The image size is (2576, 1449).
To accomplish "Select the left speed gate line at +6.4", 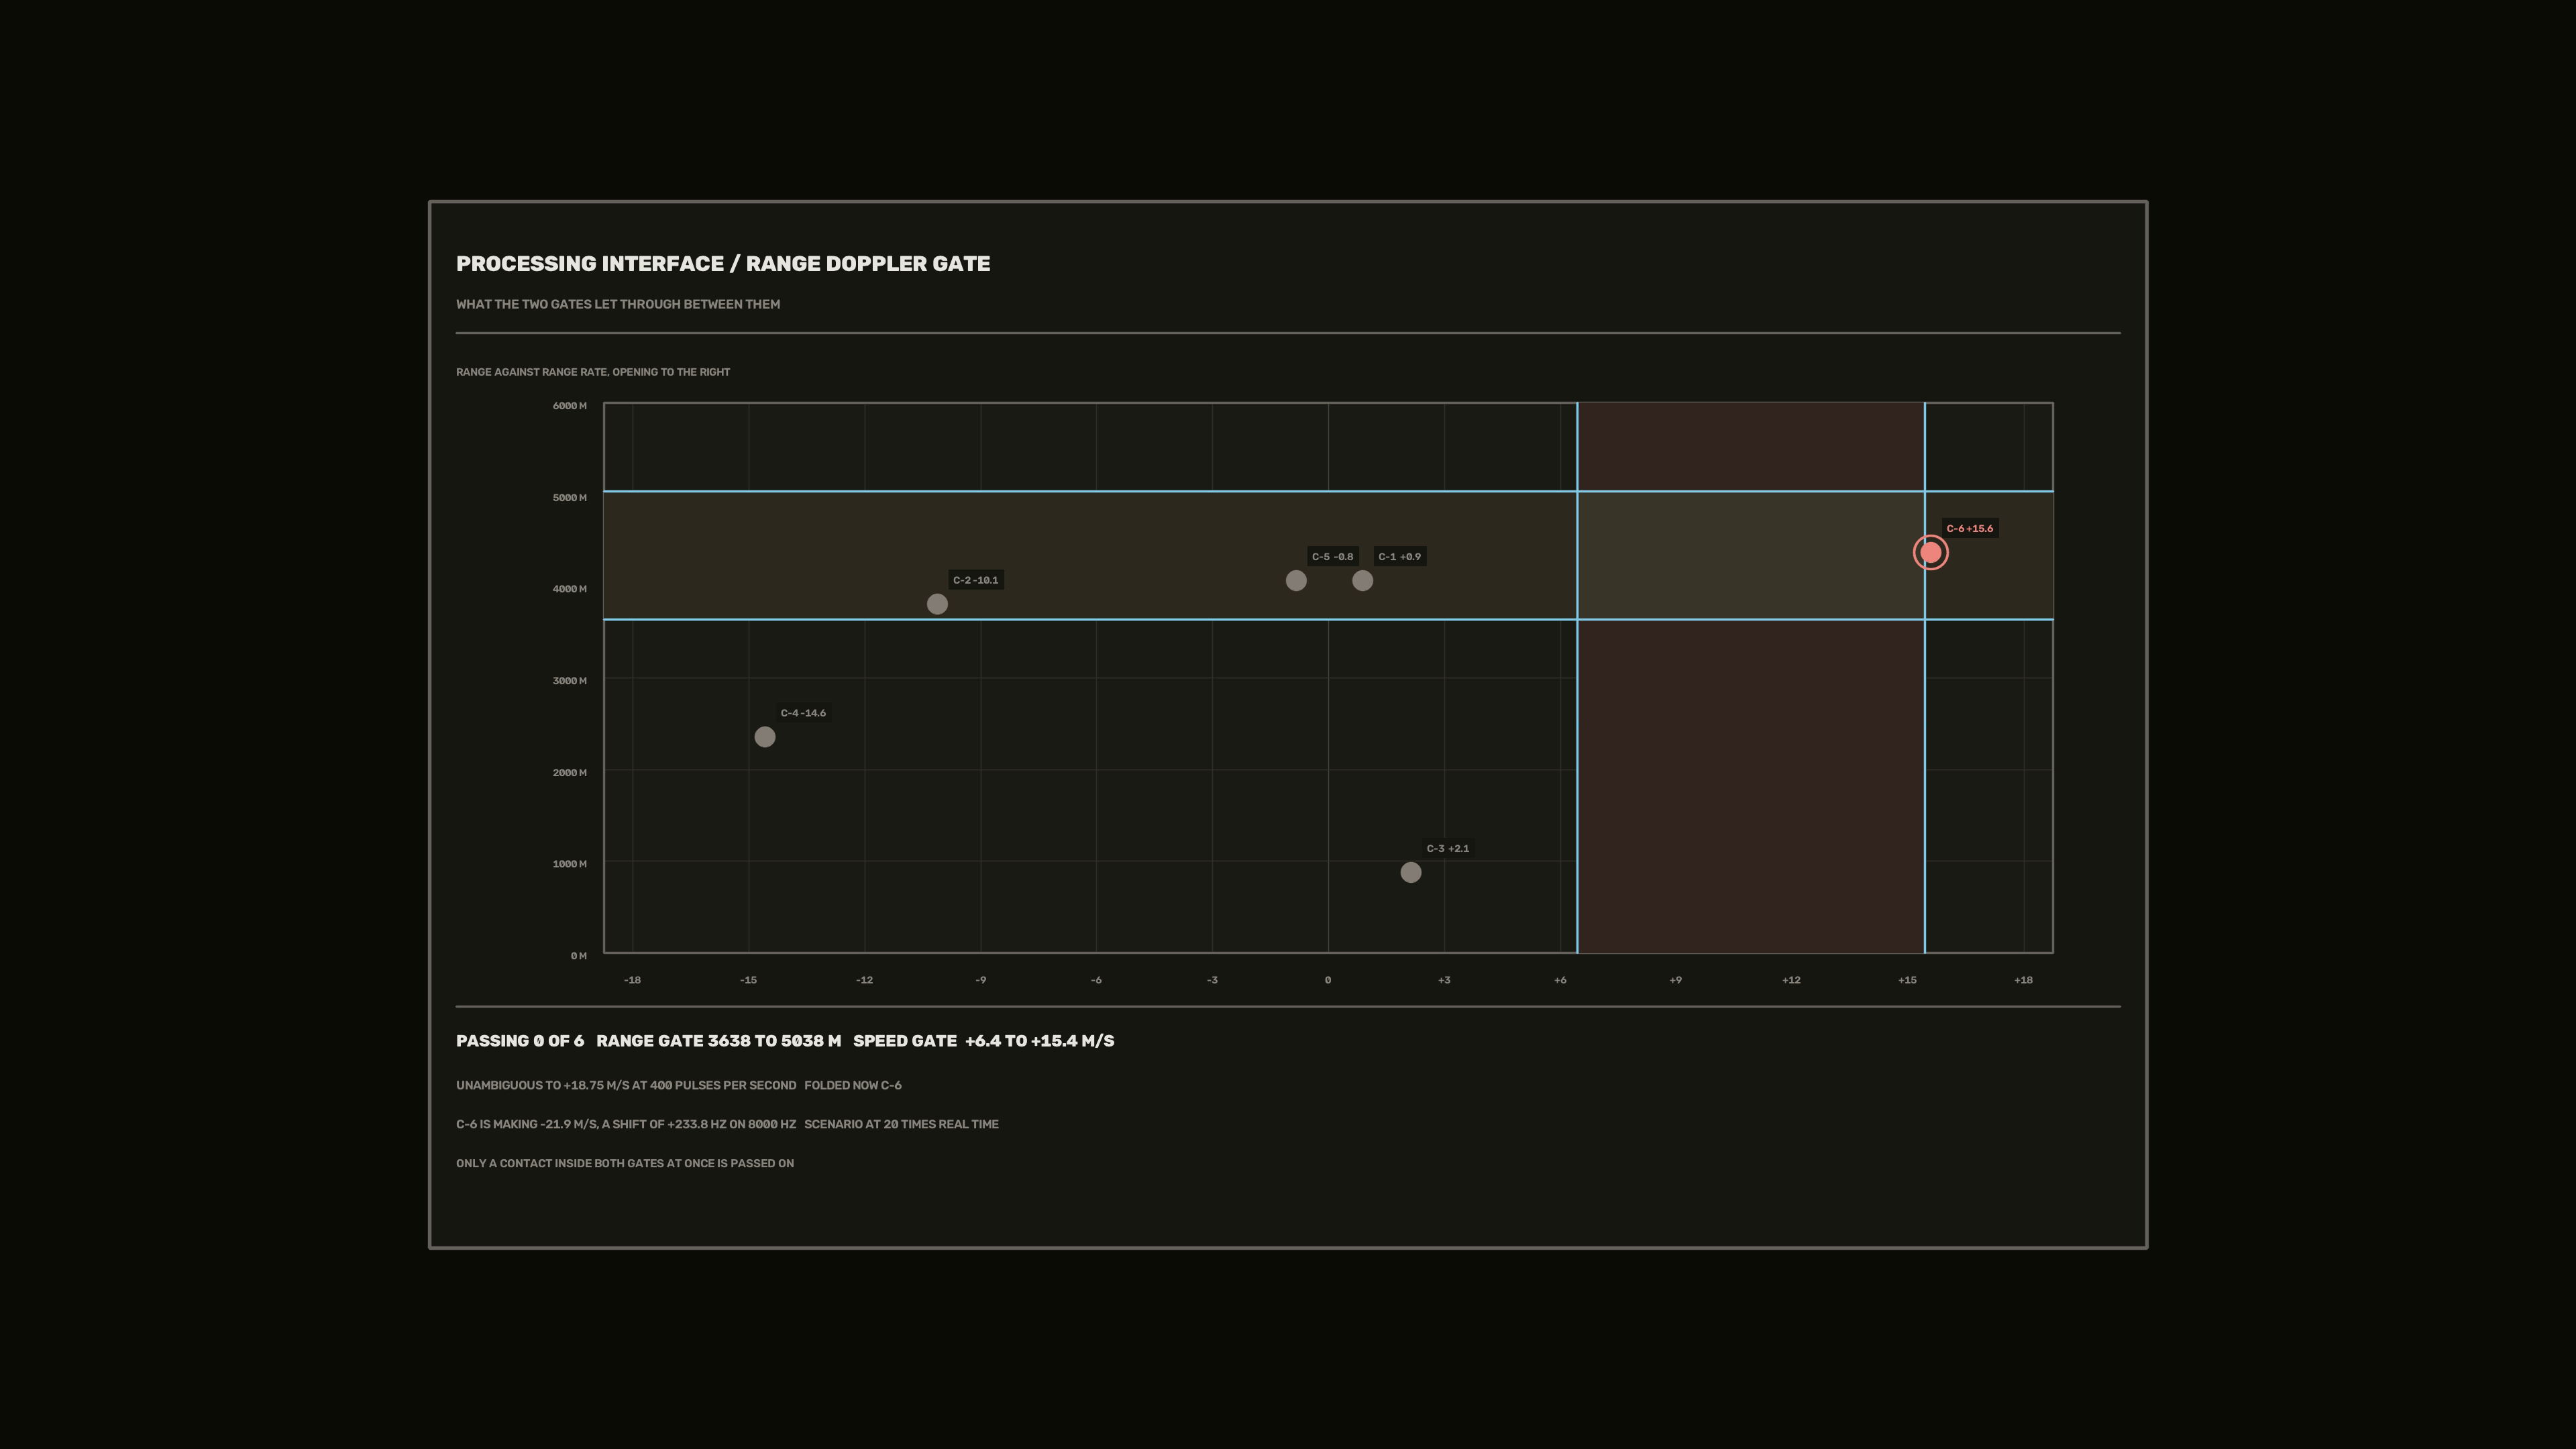I will pyautogui.click(x=1577, y=678).
